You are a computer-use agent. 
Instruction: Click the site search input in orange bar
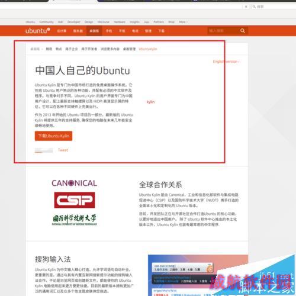[223, 31]
